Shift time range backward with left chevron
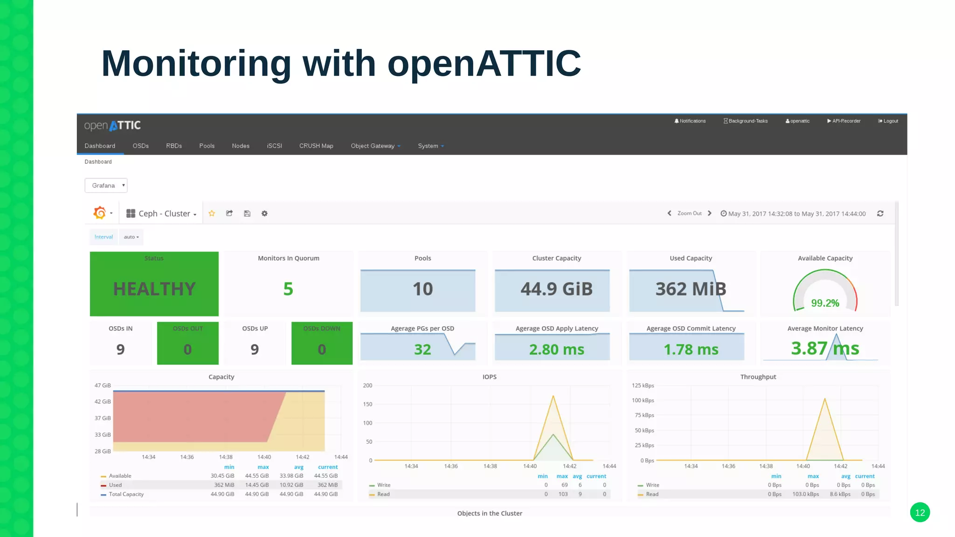955x537 pixels. pos(669,213)
